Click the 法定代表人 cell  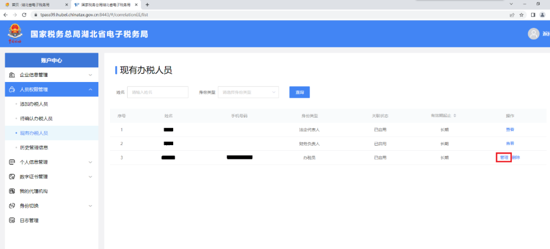point(309,129)
